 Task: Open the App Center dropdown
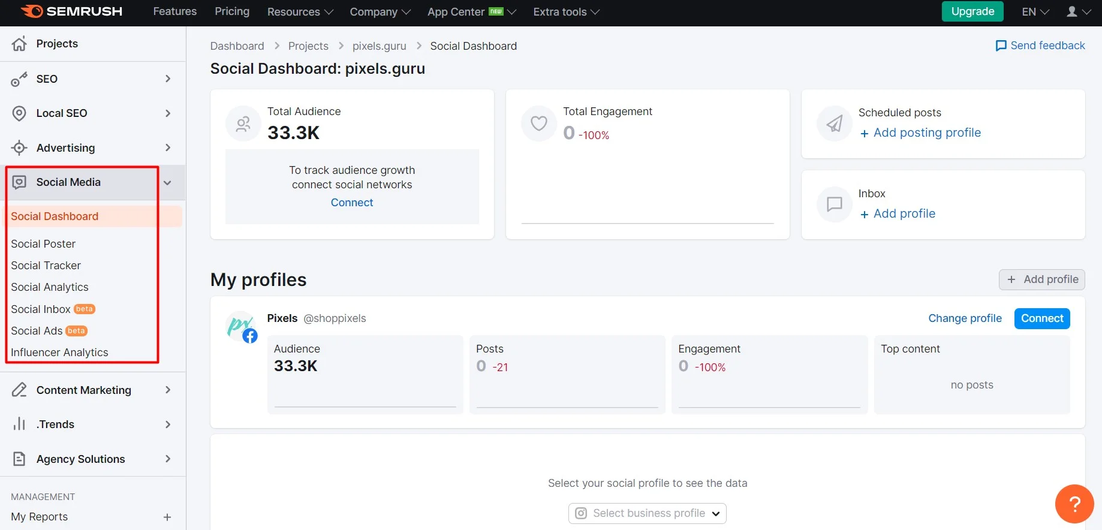coord(472,11)
